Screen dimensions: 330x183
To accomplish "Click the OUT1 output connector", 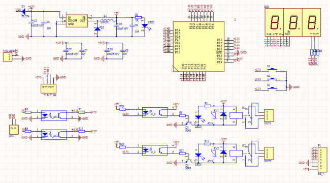I will click(x=269, y=115).
